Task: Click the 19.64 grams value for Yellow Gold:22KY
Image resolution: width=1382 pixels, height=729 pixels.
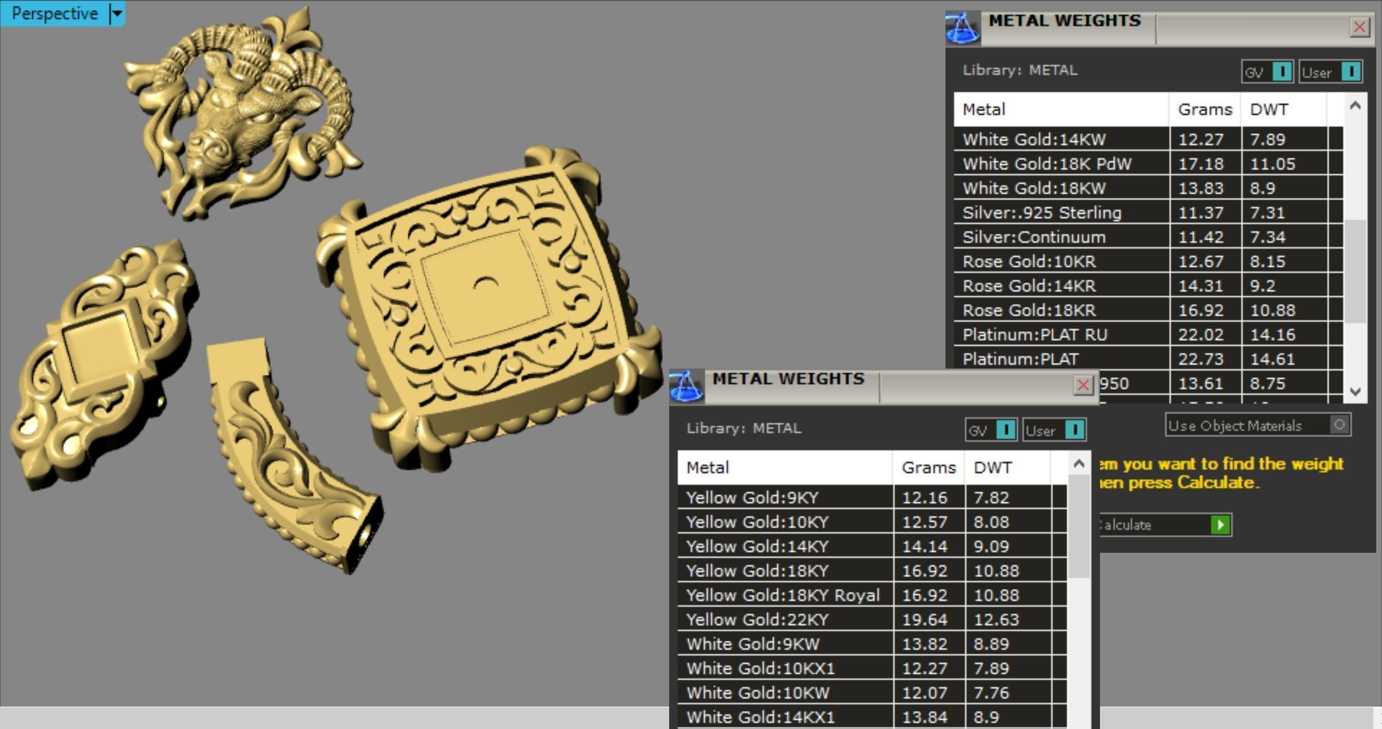Action: click(x=925, y=620)
